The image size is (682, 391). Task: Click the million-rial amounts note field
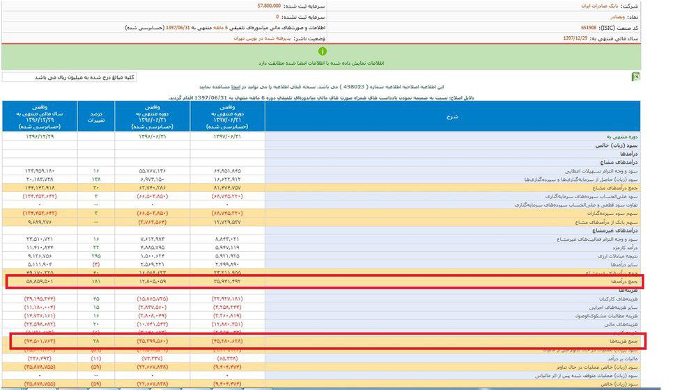coord(70,77)
